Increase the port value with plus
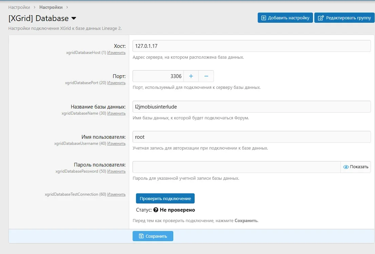 tap(191, 76)
